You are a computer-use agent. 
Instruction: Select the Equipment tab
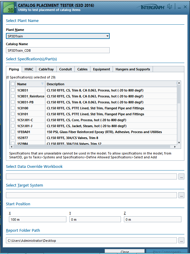click(101, 69)
